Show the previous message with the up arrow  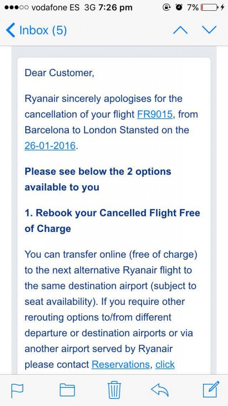[x=181, y=30]
